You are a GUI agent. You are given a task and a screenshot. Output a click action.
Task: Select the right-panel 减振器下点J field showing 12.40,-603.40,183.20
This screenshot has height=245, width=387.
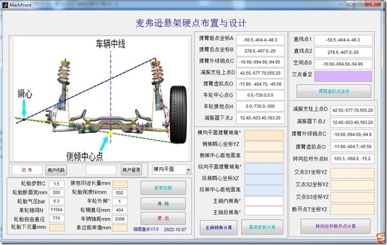[x=352, y=122]
